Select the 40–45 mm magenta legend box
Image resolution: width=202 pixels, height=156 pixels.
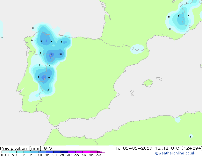click(86, 152)
